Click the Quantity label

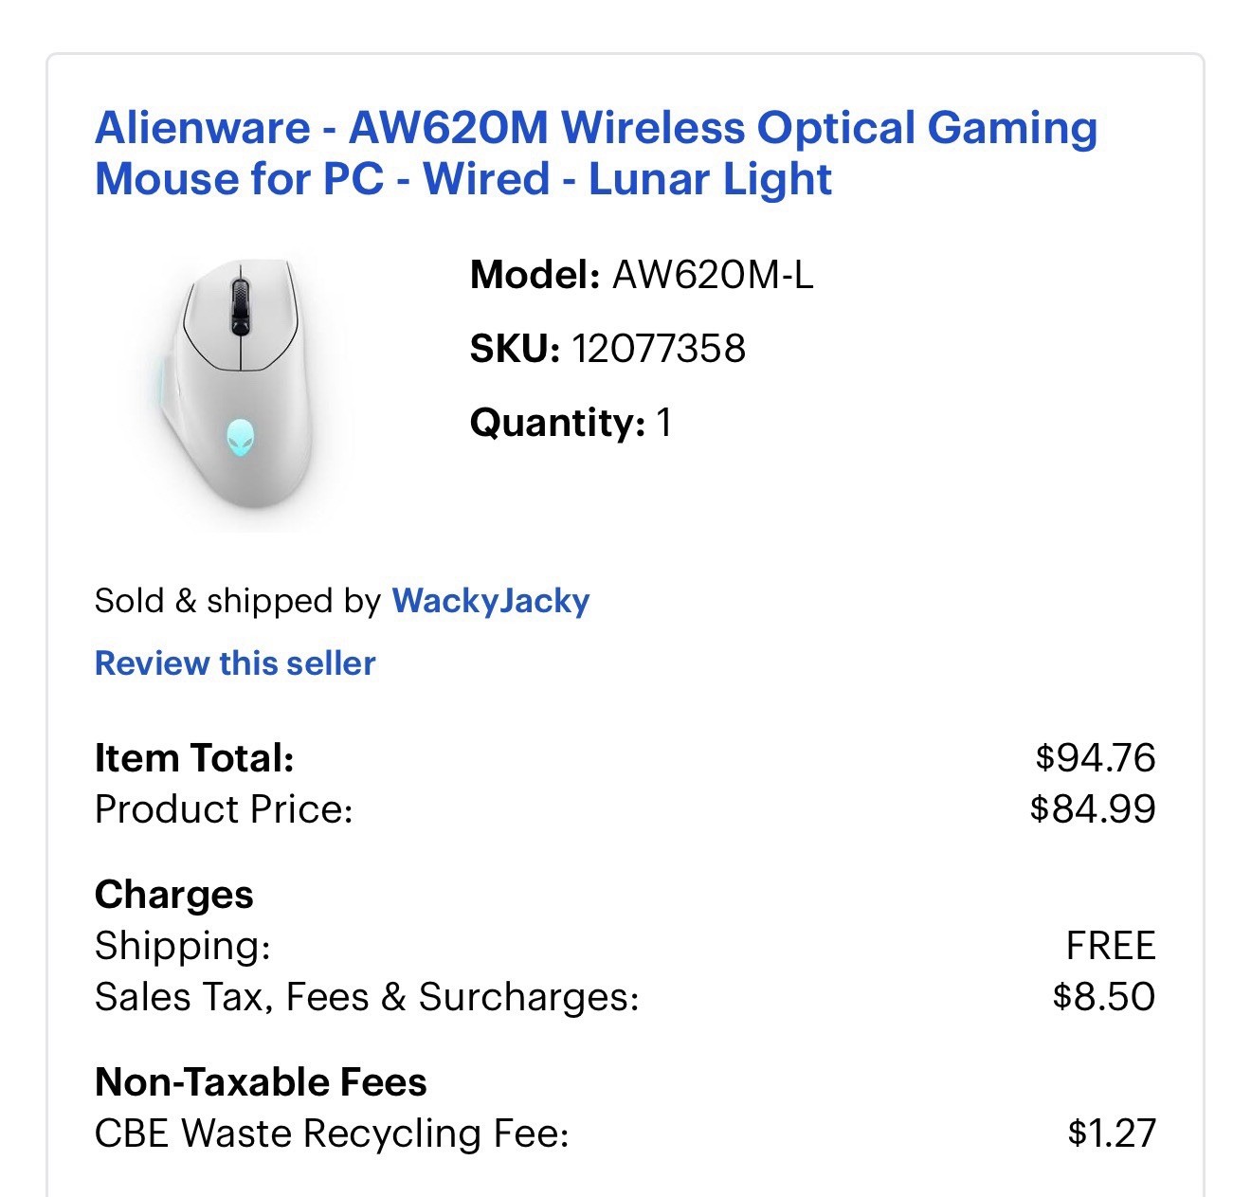556,423
